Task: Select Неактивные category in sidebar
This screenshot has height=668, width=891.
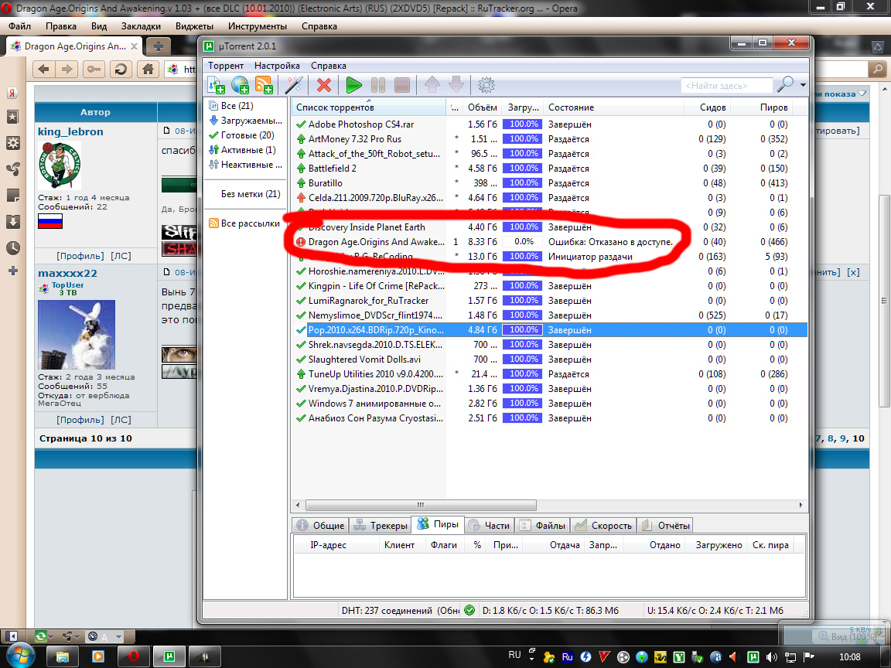Action: (x=245, y=165)
